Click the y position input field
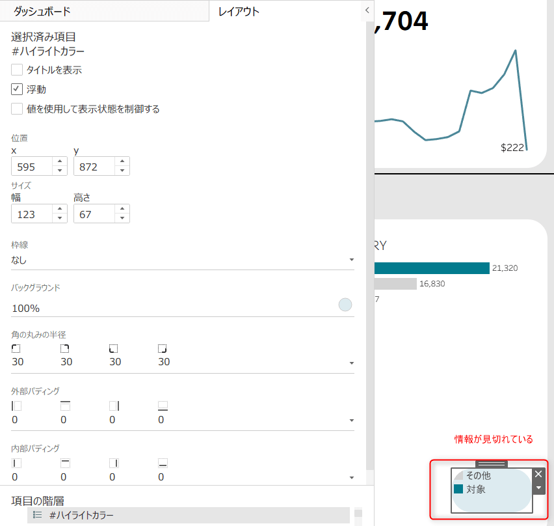 click(x=94, y=166)
